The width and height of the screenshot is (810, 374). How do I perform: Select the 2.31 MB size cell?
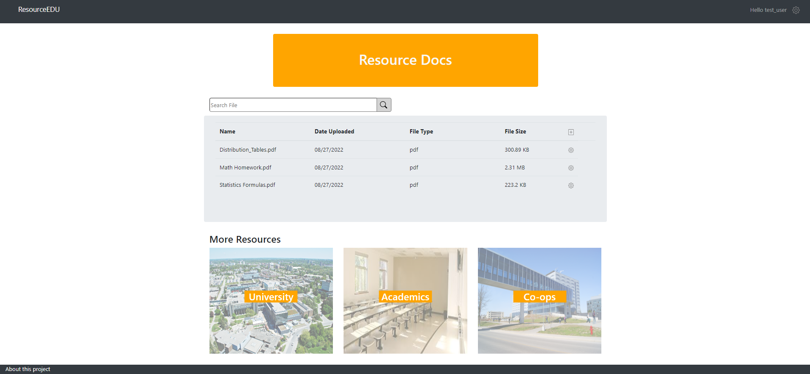(x=515, y=168)
